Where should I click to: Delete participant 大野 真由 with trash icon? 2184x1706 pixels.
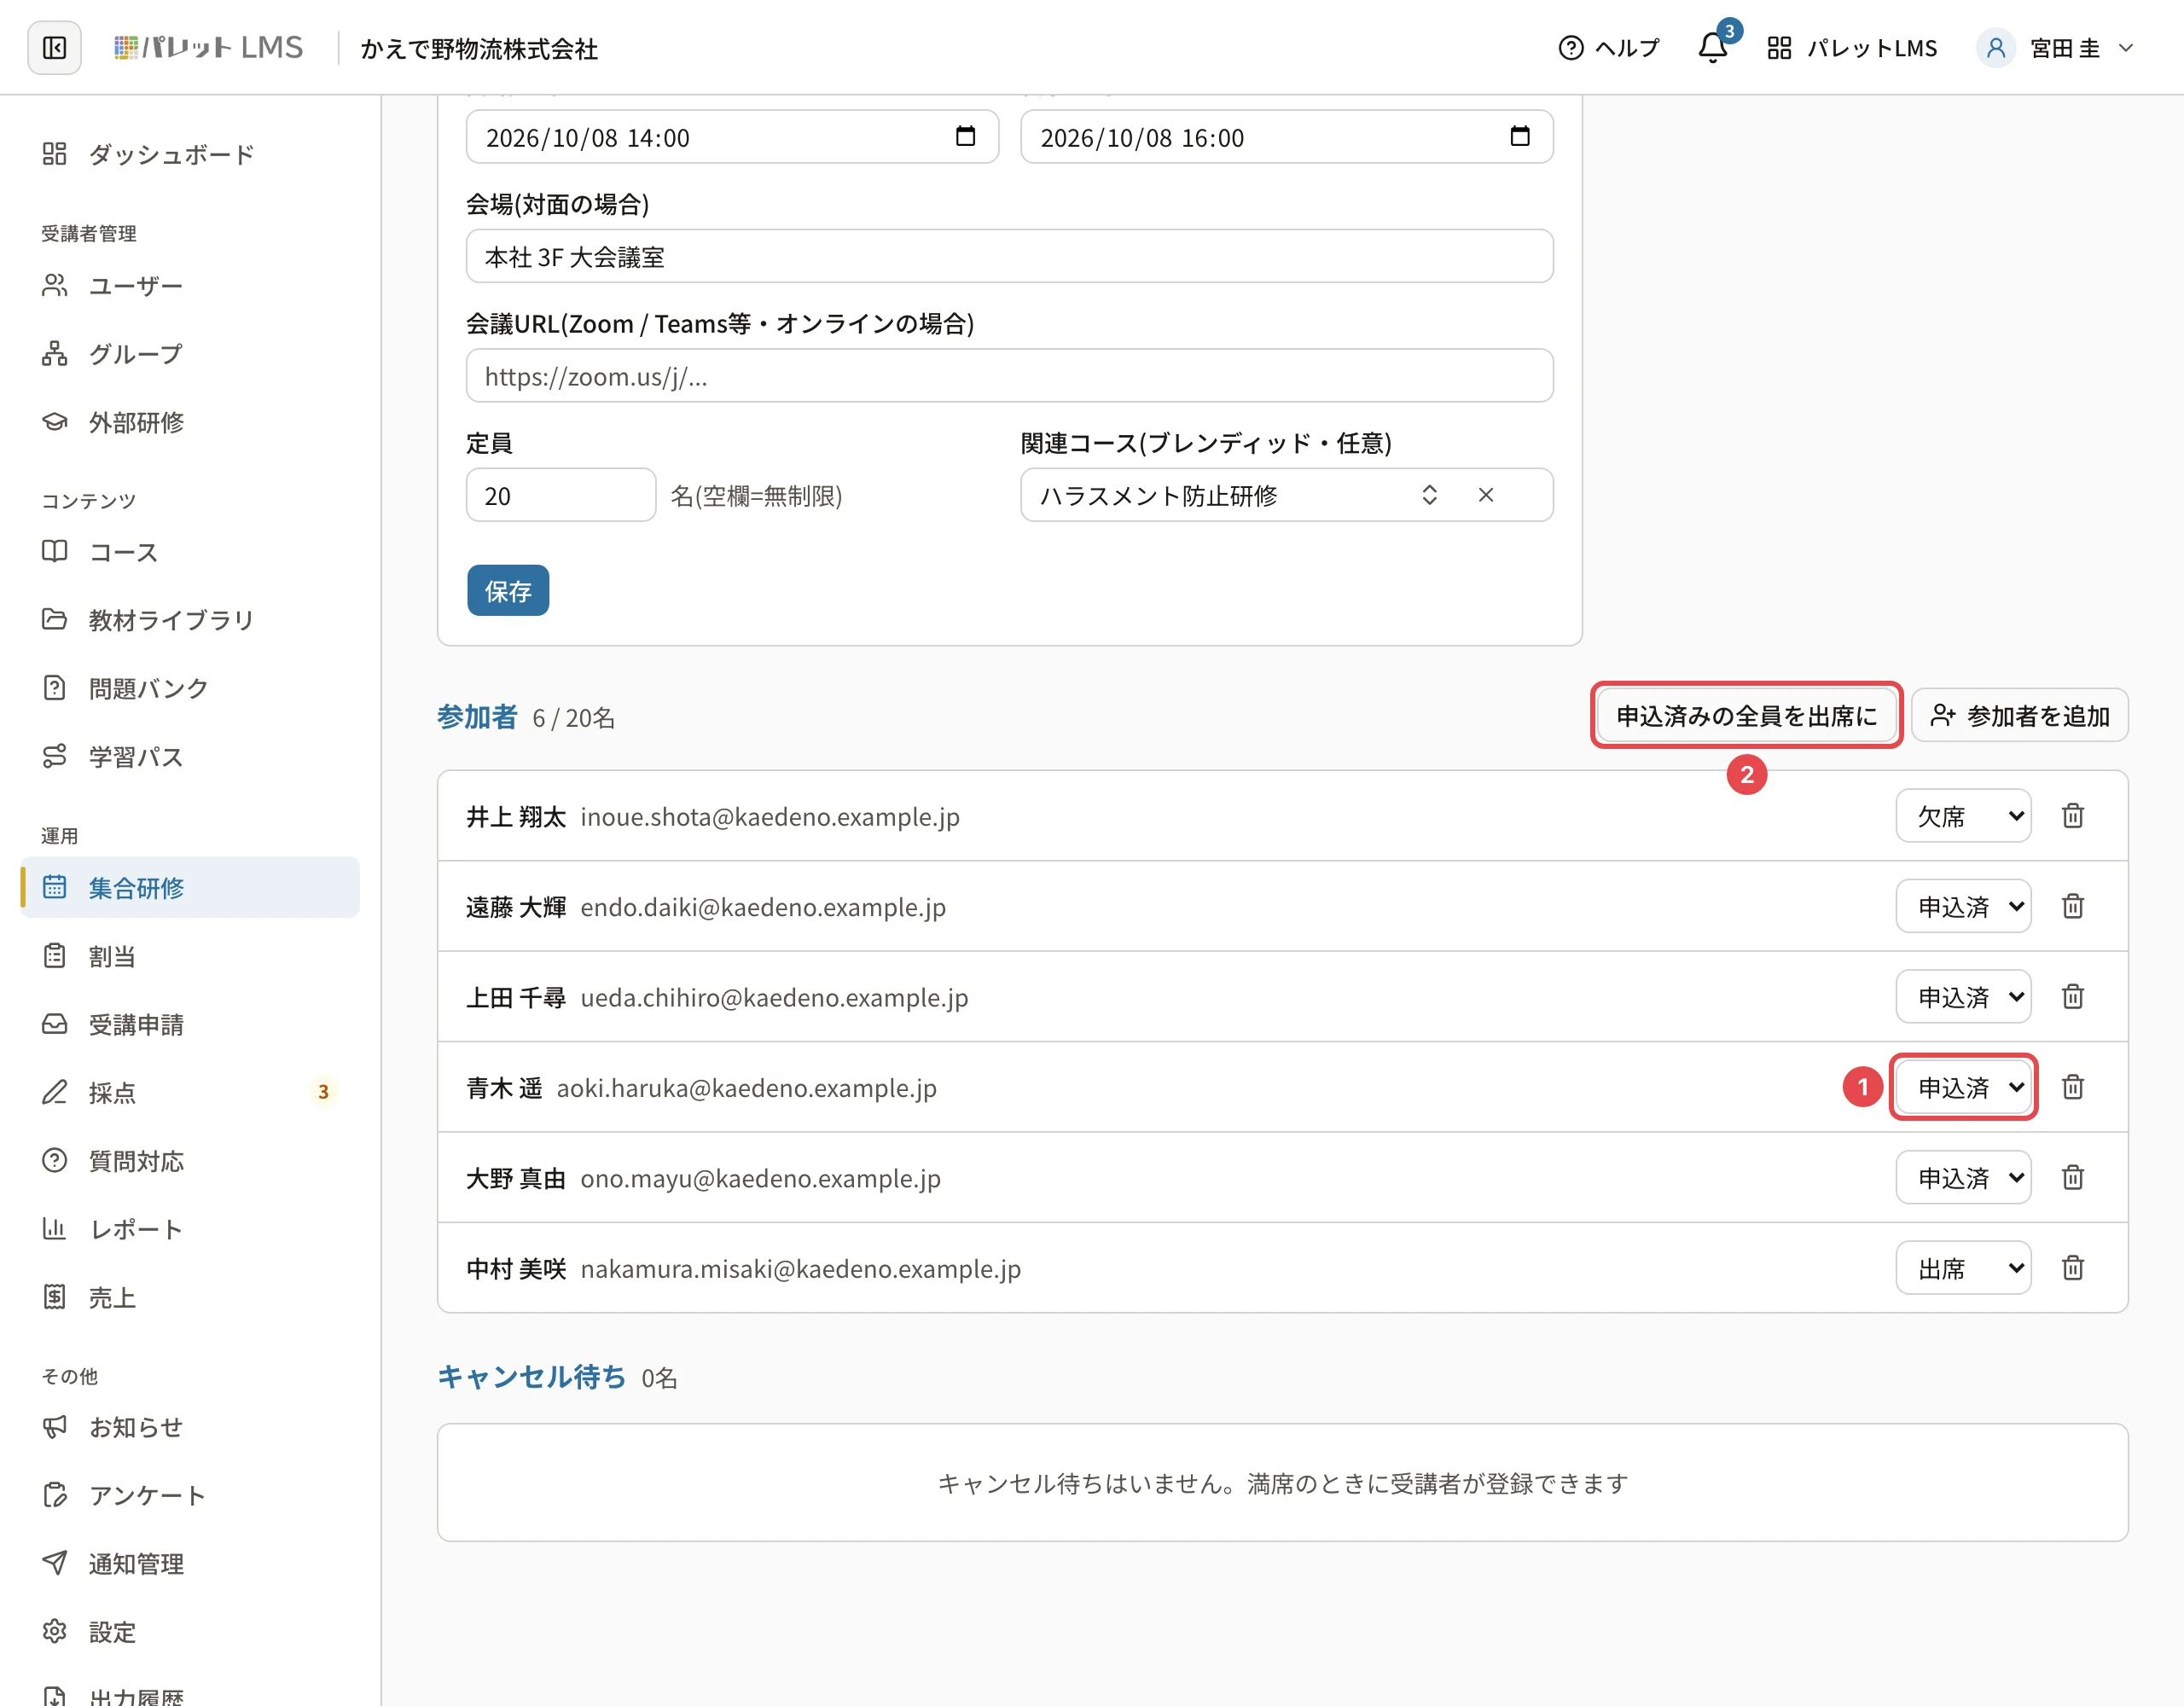(x=2073, y=1177)
